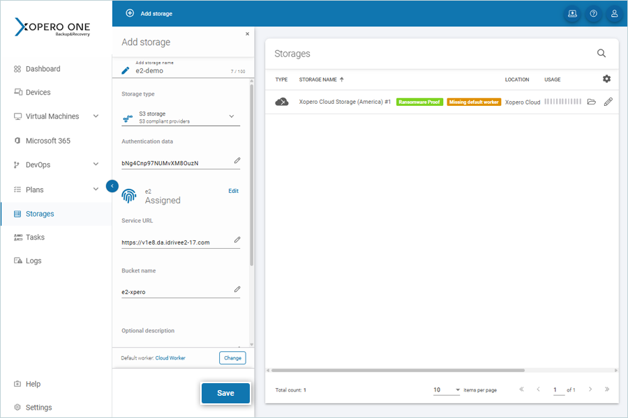Browse Xopero Cloud Storage folder icon
Screen dimensions: 628x418
coord(592,102)
